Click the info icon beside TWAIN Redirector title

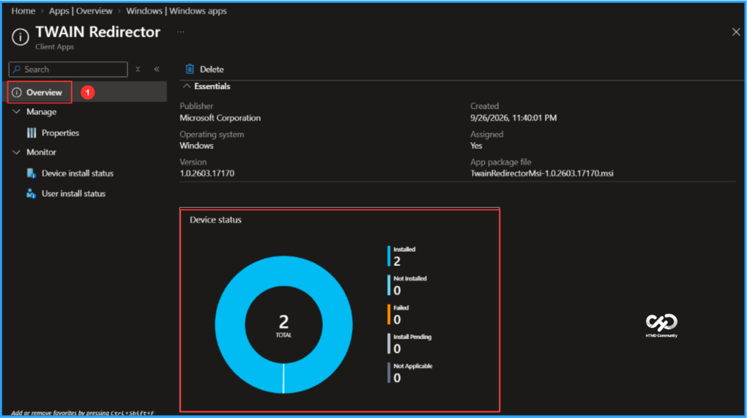(21, 37)
